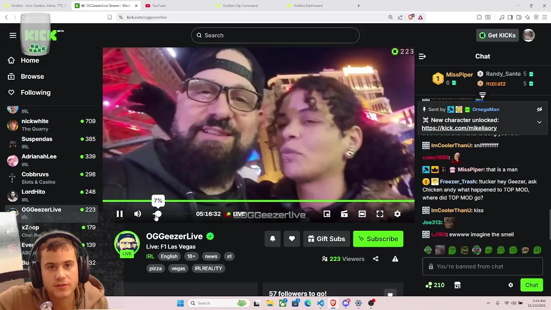Click the banned chat input box
The image size is (551, 310).
pos(483,267)
